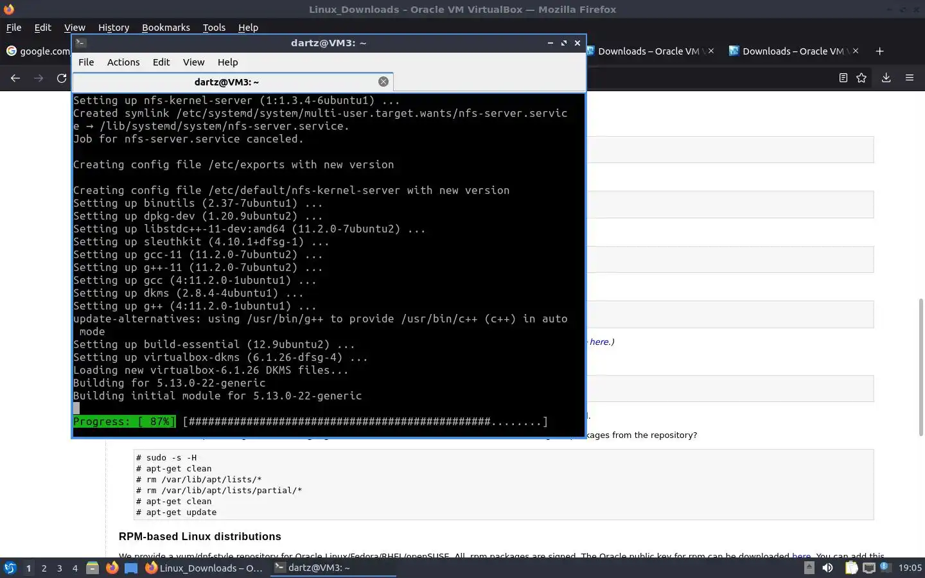Click the Firefox logo in title bar
Viewport: 925px width, 578px height.
point(8,9)
